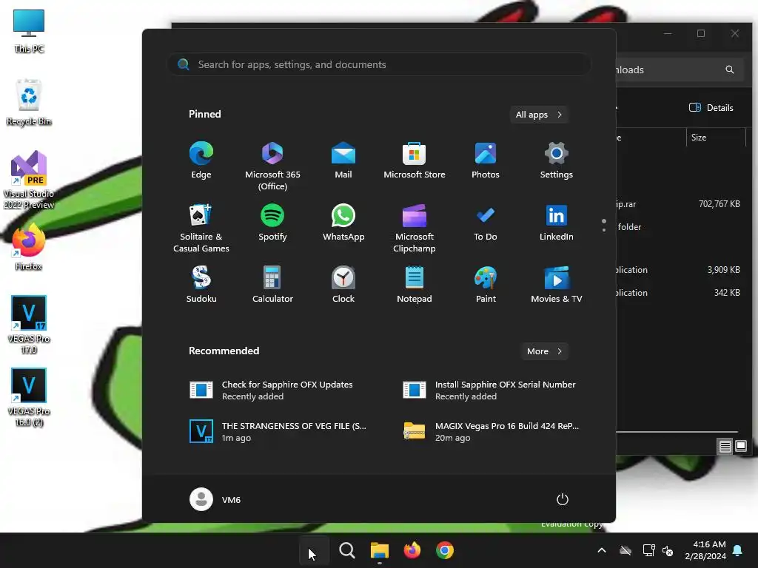Open notification bell
758x568 pixels.
pos(738,550)
